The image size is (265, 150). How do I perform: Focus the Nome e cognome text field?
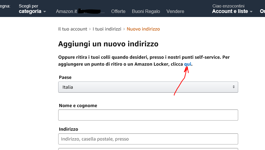click(148, 115)
